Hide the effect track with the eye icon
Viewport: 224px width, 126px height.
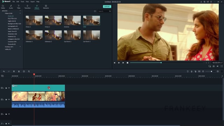point(9,88)
